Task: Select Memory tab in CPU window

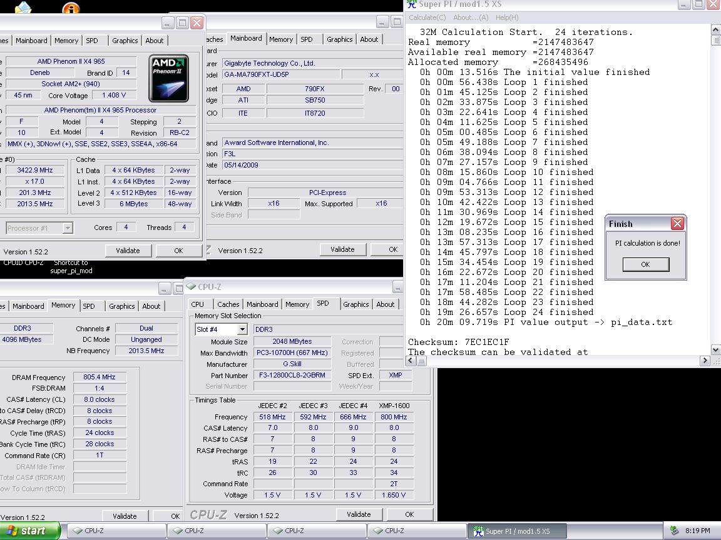Action: coord(66,41)
